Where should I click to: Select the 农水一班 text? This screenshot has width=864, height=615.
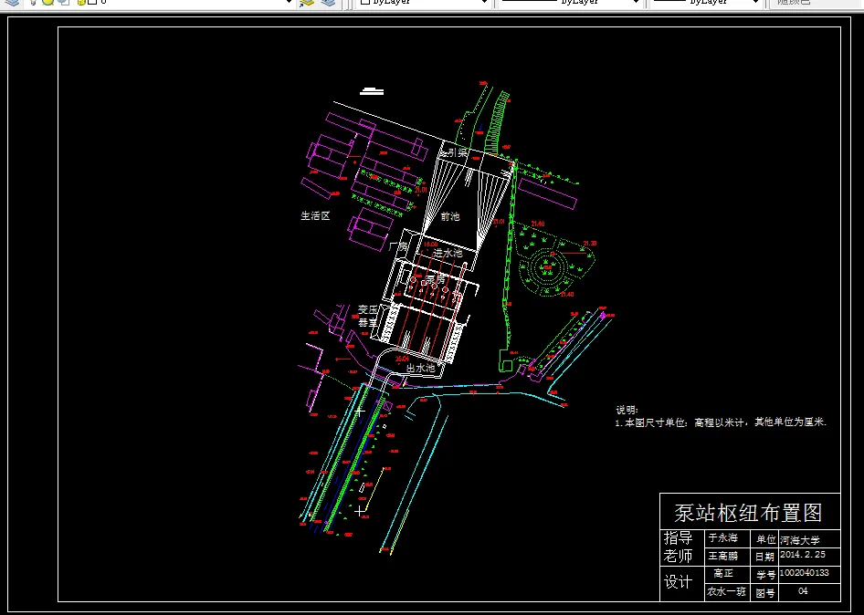pos(726,592)
